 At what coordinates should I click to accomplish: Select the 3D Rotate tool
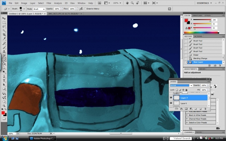click(4, 94)
